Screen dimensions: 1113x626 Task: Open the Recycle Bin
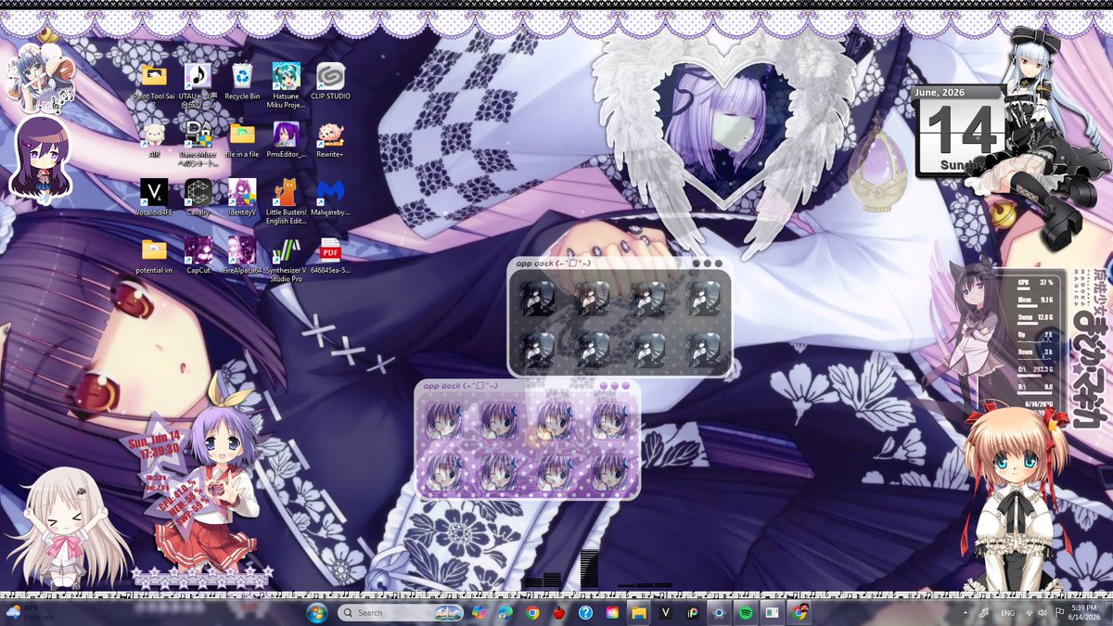click(242, 82)
